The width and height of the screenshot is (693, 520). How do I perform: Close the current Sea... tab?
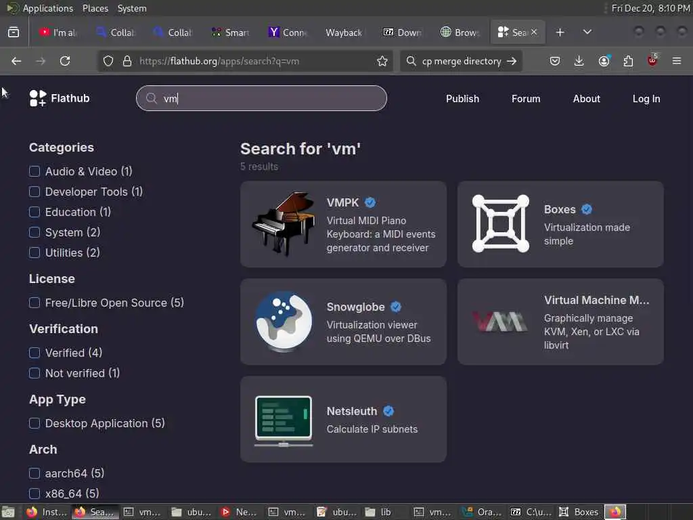[x=535, y=32]
